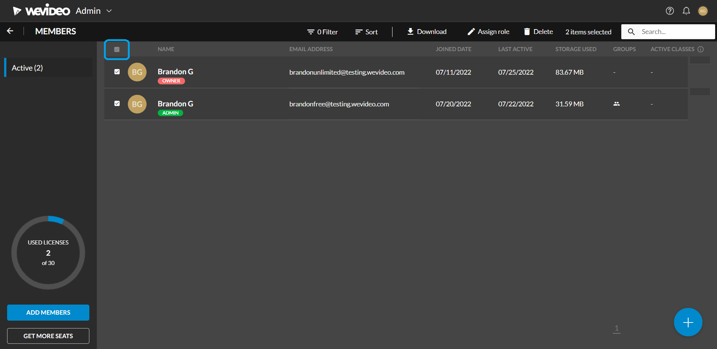Click joined date 07/20/2022
The width and height of the screenshot is (717, 349).
[453, 104]
